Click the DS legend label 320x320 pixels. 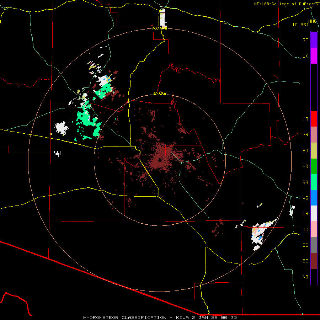305,214
